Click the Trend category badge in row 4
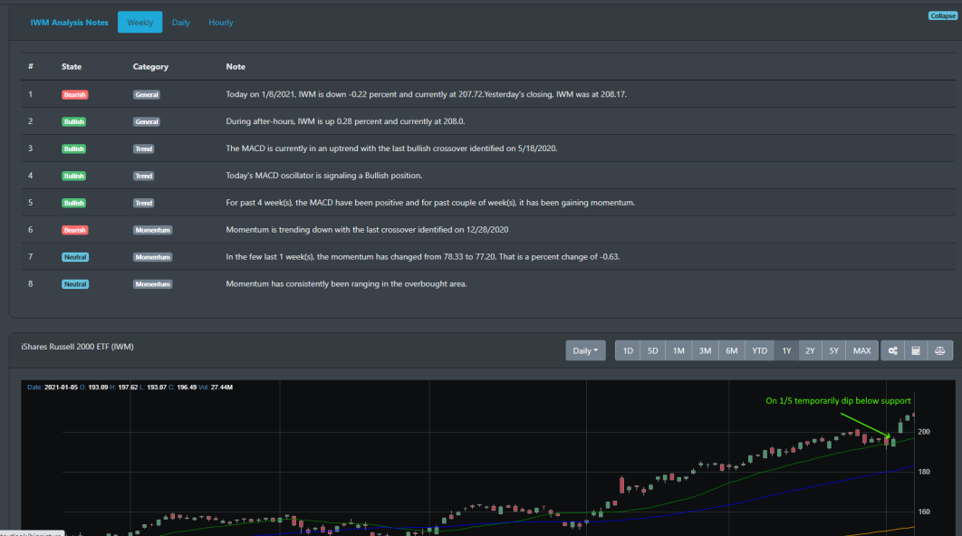Image resolution: width=962 pixels, height=536 pixels. click(x=143, y=176)
